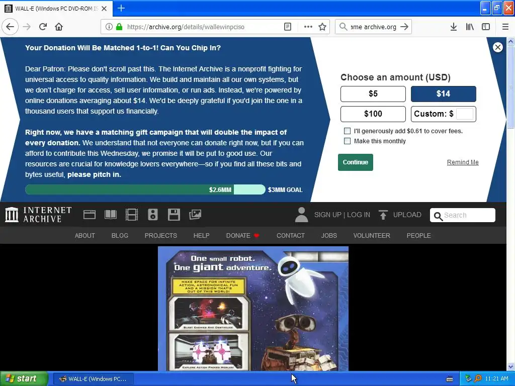
Task: Open the browser home page
Action: (x=59, y=27)
